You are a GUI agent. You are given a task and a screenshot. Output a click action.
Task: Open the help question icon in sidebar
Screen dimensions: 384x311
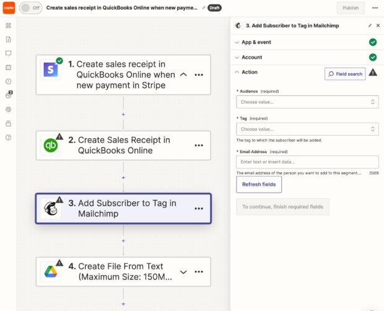[x=8, y=138]
